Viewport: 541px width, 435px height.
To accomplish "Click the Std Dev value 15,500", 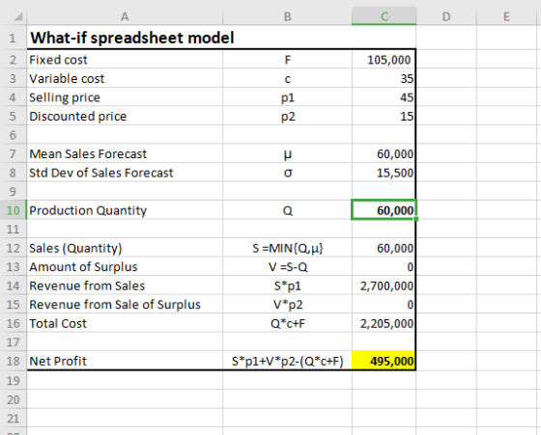I will click(384, 173).
